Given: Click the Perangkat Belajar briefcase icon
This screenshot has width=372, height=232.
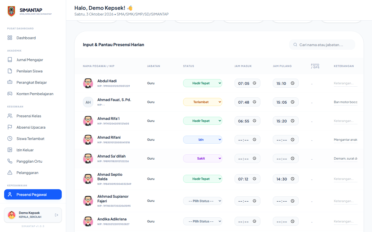Looking at the screenshot, I should 10,82.
